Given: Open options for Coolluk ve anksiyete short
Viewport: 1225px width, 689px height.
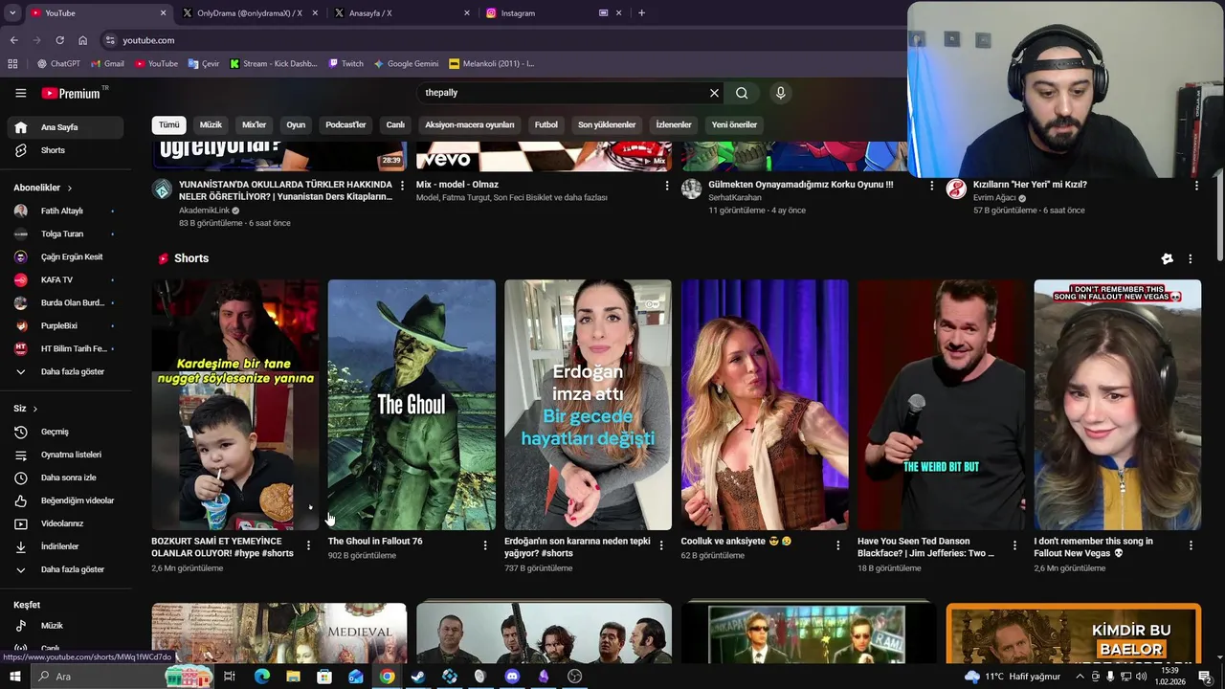Looking at the screenshot, I should click(x=838, y=545).
